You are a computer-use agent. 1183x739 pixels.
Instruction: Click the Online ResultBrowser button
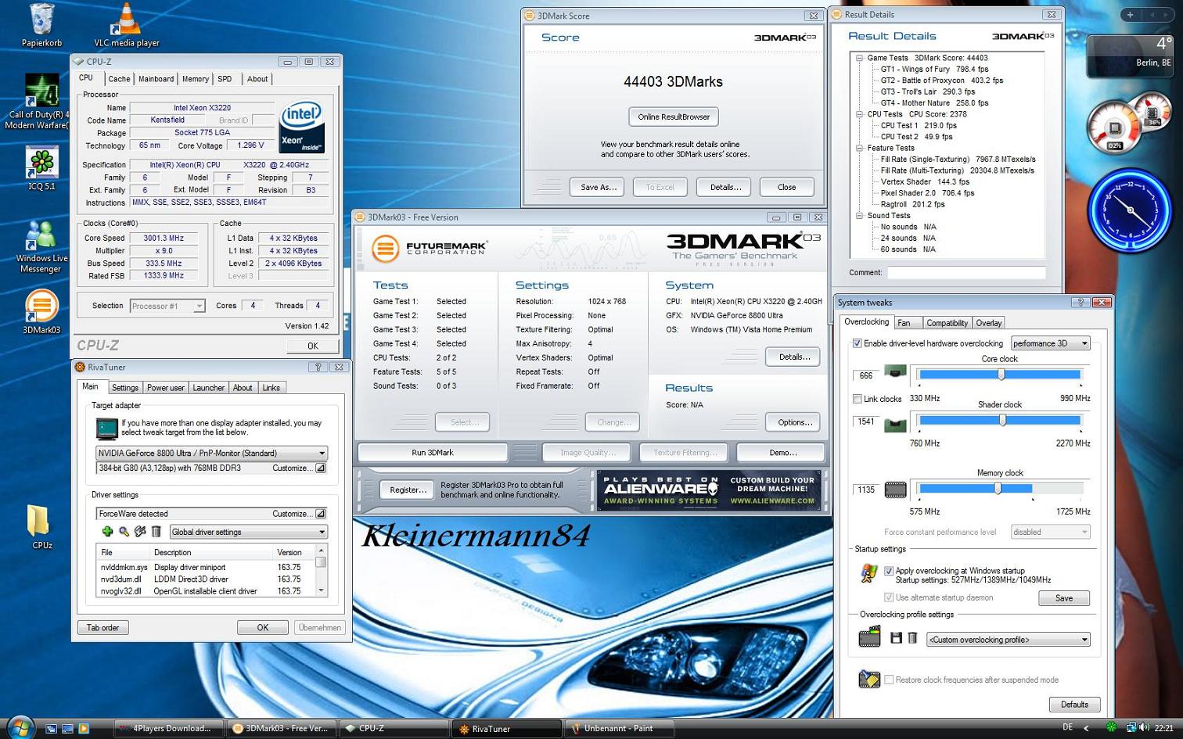(674, 117)
